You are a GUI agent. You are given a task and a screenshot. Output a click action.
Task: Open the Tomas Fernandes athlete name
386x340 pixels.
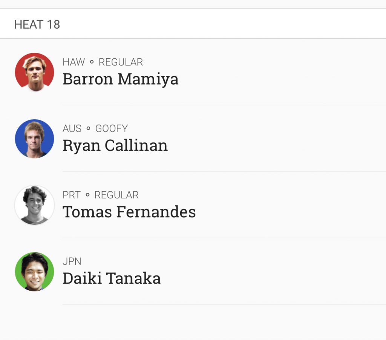click(129, 212)
